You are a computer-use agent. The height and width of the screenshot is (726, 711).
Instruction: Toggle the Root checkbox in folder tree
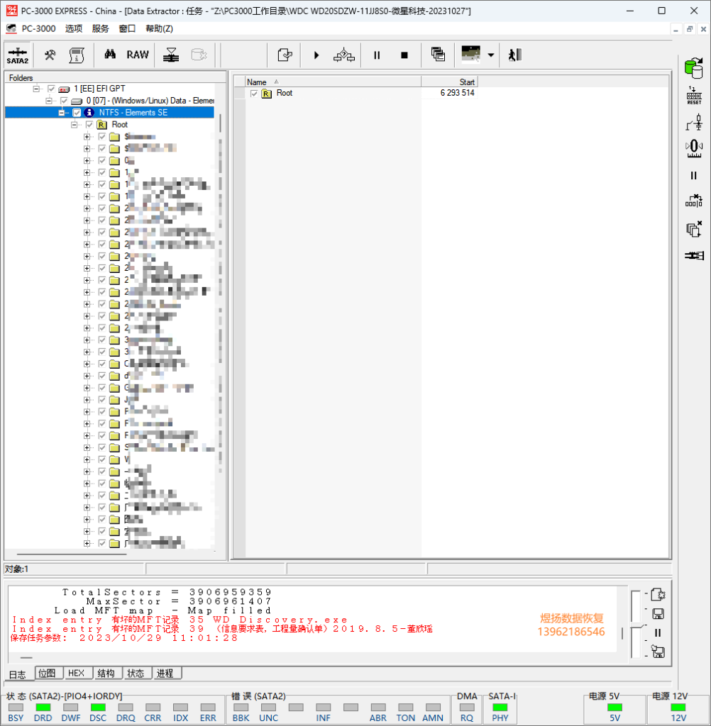89,125
